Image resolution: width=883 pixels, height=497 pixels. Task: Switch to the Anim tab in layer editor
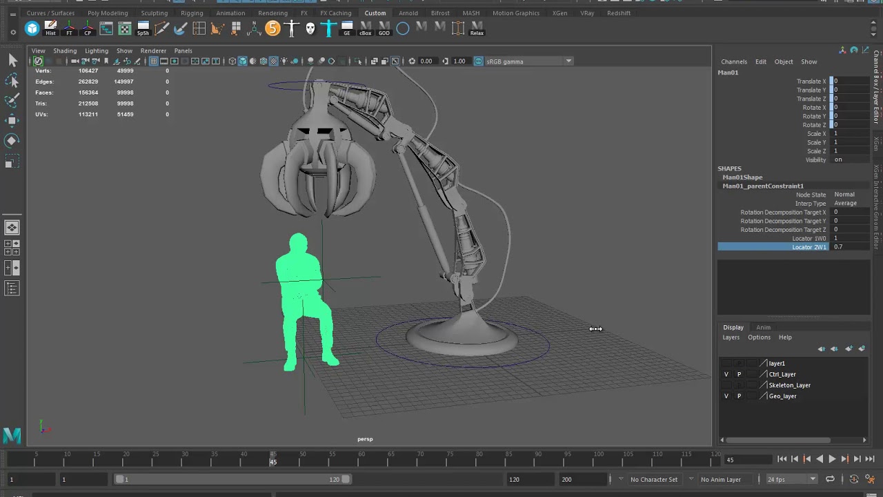pos(763,327)
